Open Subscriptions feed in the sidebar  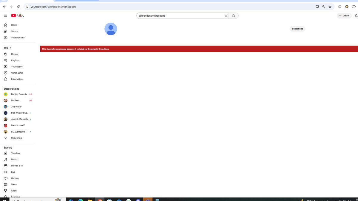tap(18, 38)
